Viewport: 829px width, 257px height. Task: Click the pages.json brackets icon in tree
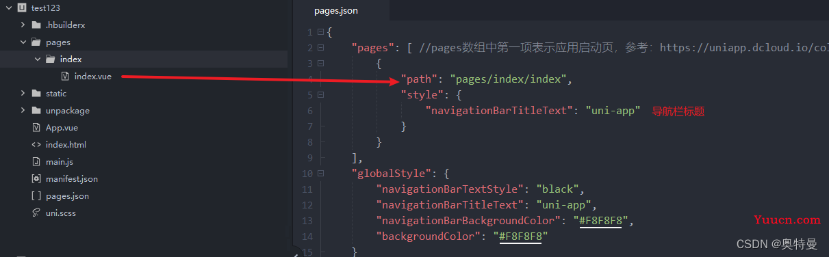click(x=36, y=195)
